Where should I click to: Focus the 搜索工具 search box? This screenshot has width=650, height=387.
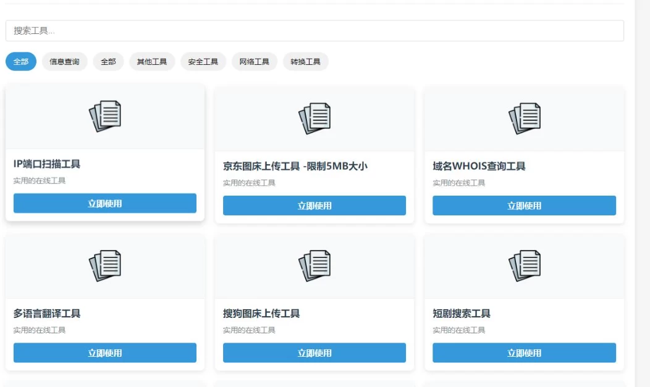click(314, 31)
